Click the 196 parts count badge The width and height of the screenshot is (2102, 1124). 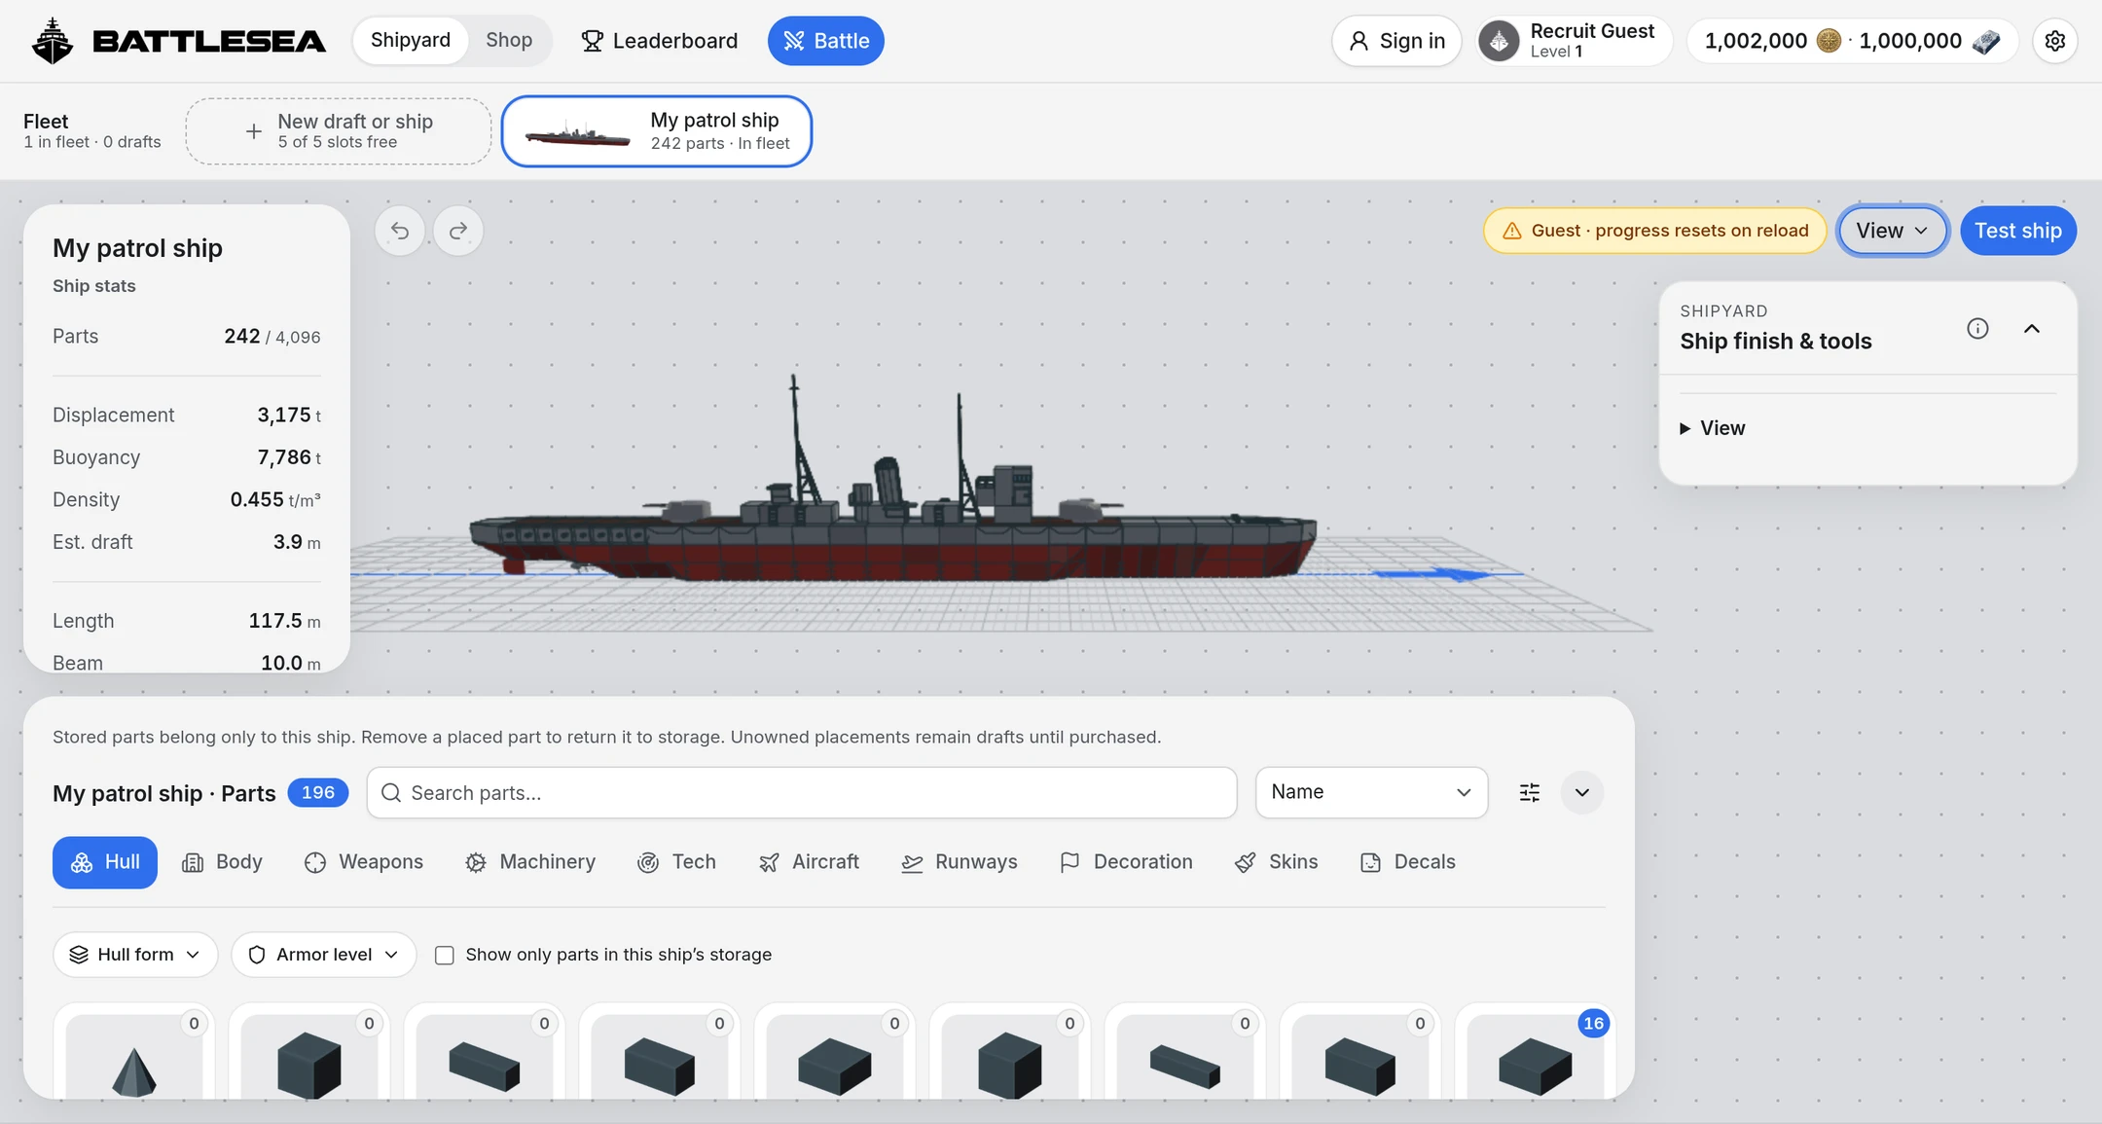pyautogui.click(x=318, y=793)
